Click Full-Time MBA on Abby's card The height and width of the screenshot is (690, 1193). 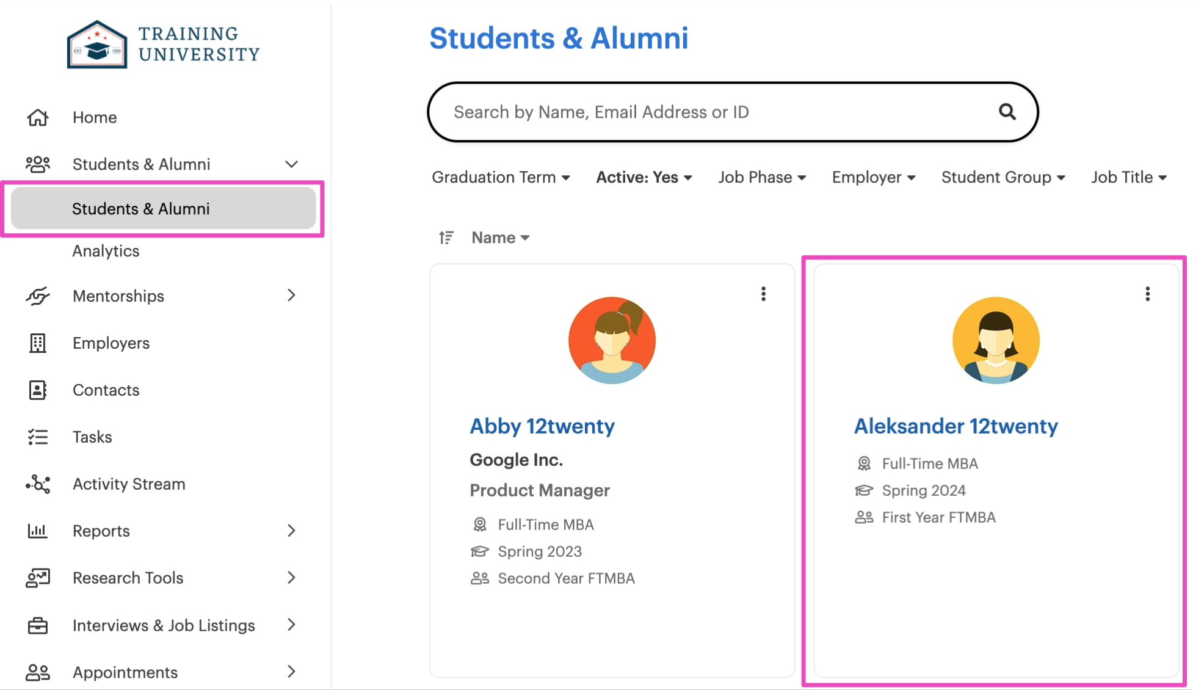pos(545,525)
